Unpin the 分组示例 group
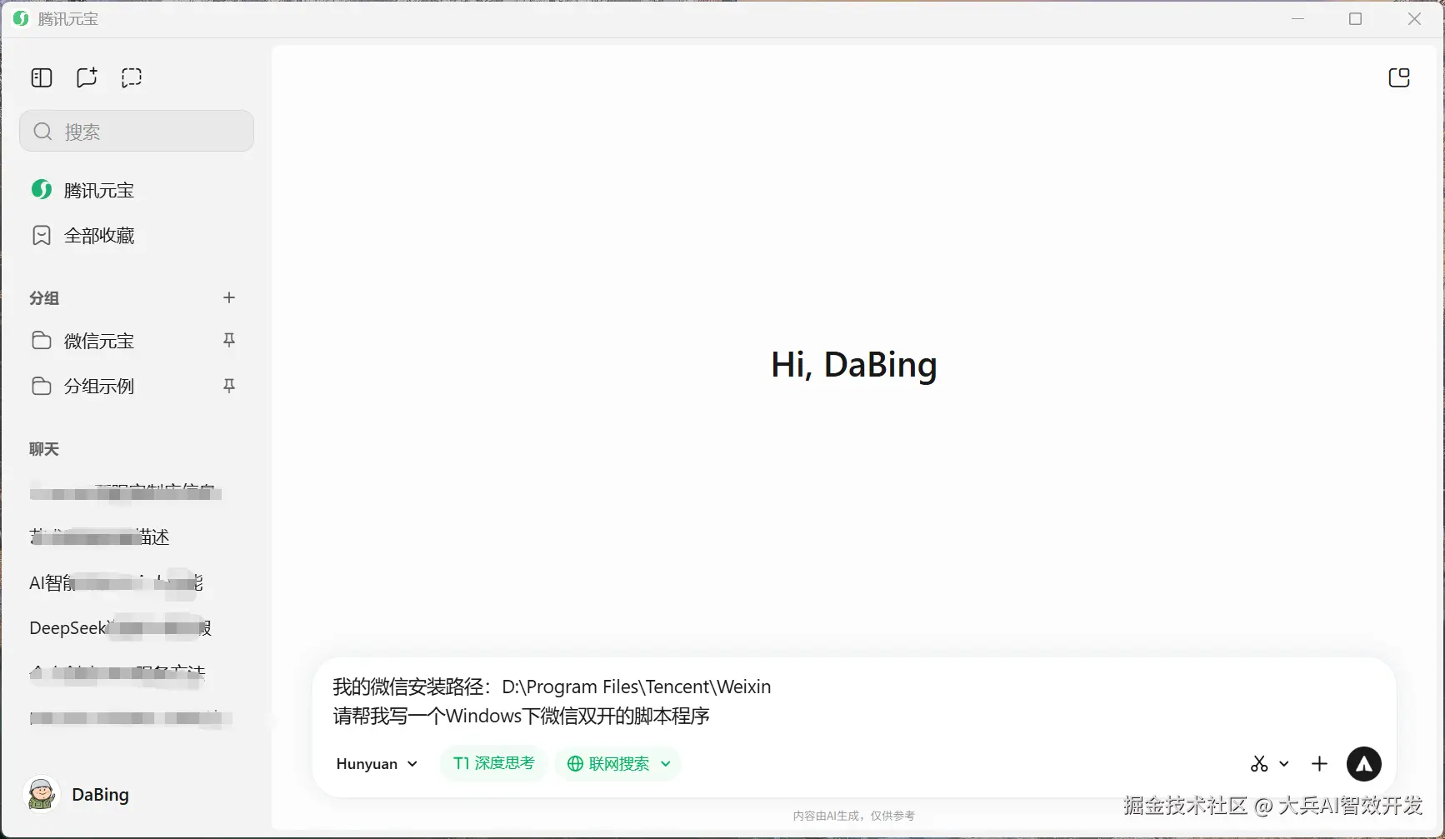Screen dimensions: 1445x839 229,386
